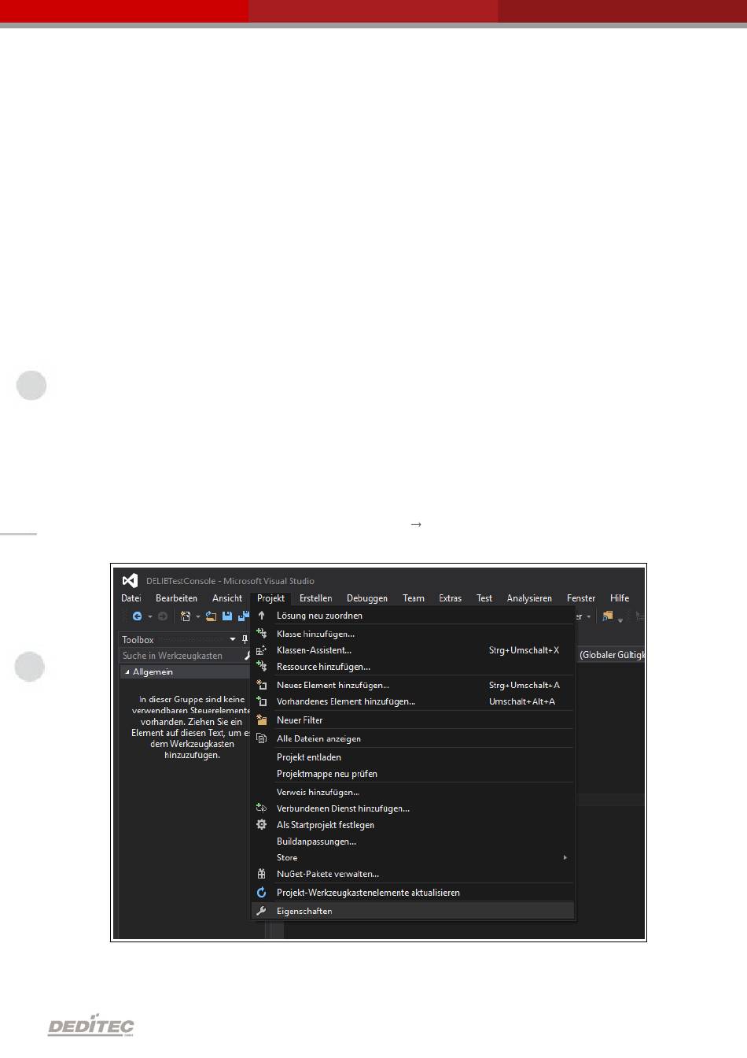Open the Fenster menu
Image resolution: width=747 pixels, height=1058 pixels.
[x=581, y=598]
